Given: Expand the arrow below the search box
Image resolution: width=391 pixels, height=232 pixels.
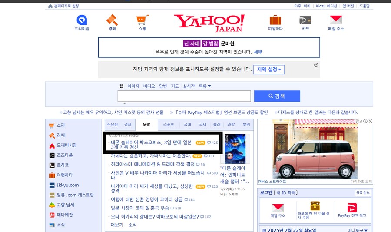Looking at the screenshot, I should [124, 103].
